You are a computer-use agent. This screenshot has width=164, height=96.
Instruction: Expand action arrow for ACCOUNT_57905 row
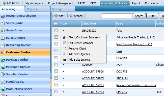pos(63,78)
